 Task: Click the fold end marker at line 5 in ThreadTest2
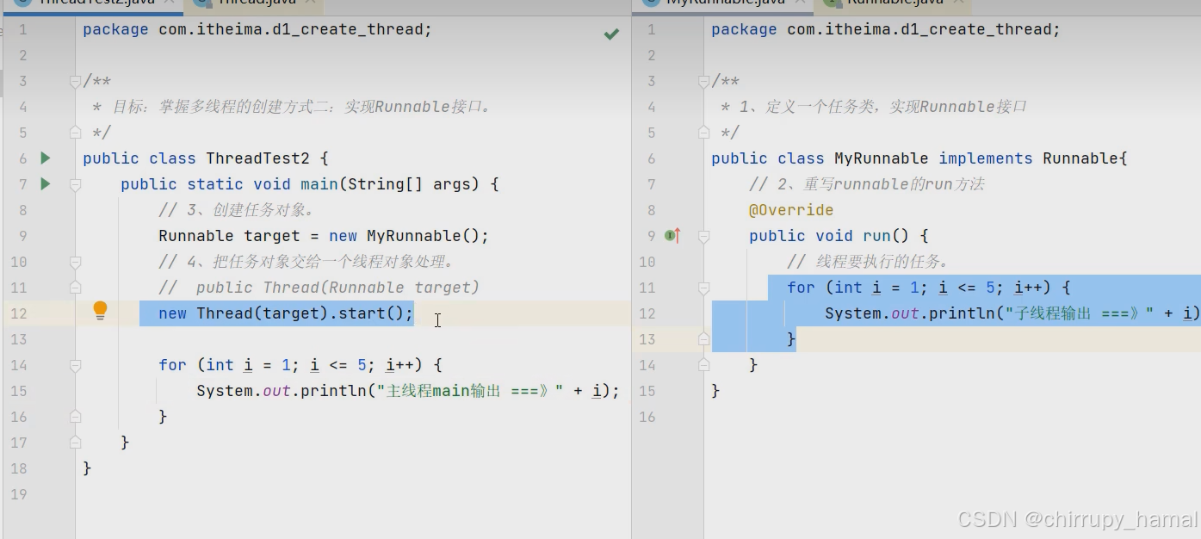point(75,133)
